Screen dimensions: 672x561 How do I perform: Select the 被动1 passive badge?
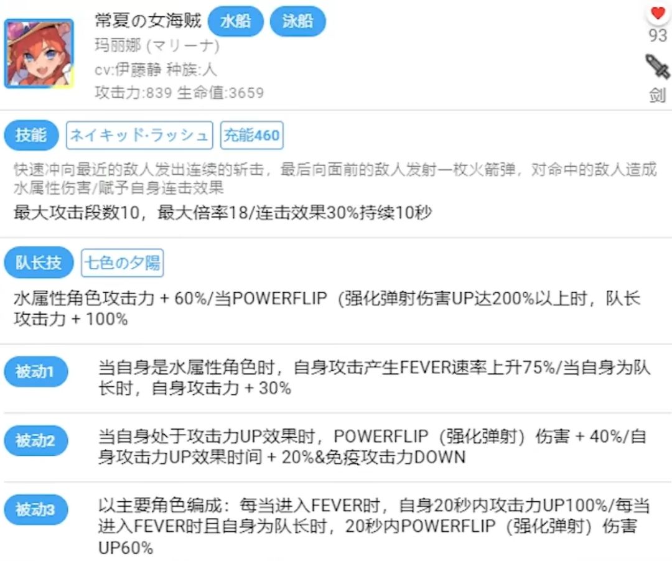[35, 372]
